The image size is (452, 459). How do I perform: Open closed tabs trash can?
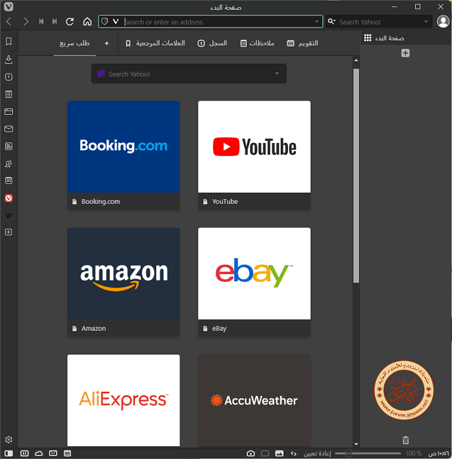(406, 440)
